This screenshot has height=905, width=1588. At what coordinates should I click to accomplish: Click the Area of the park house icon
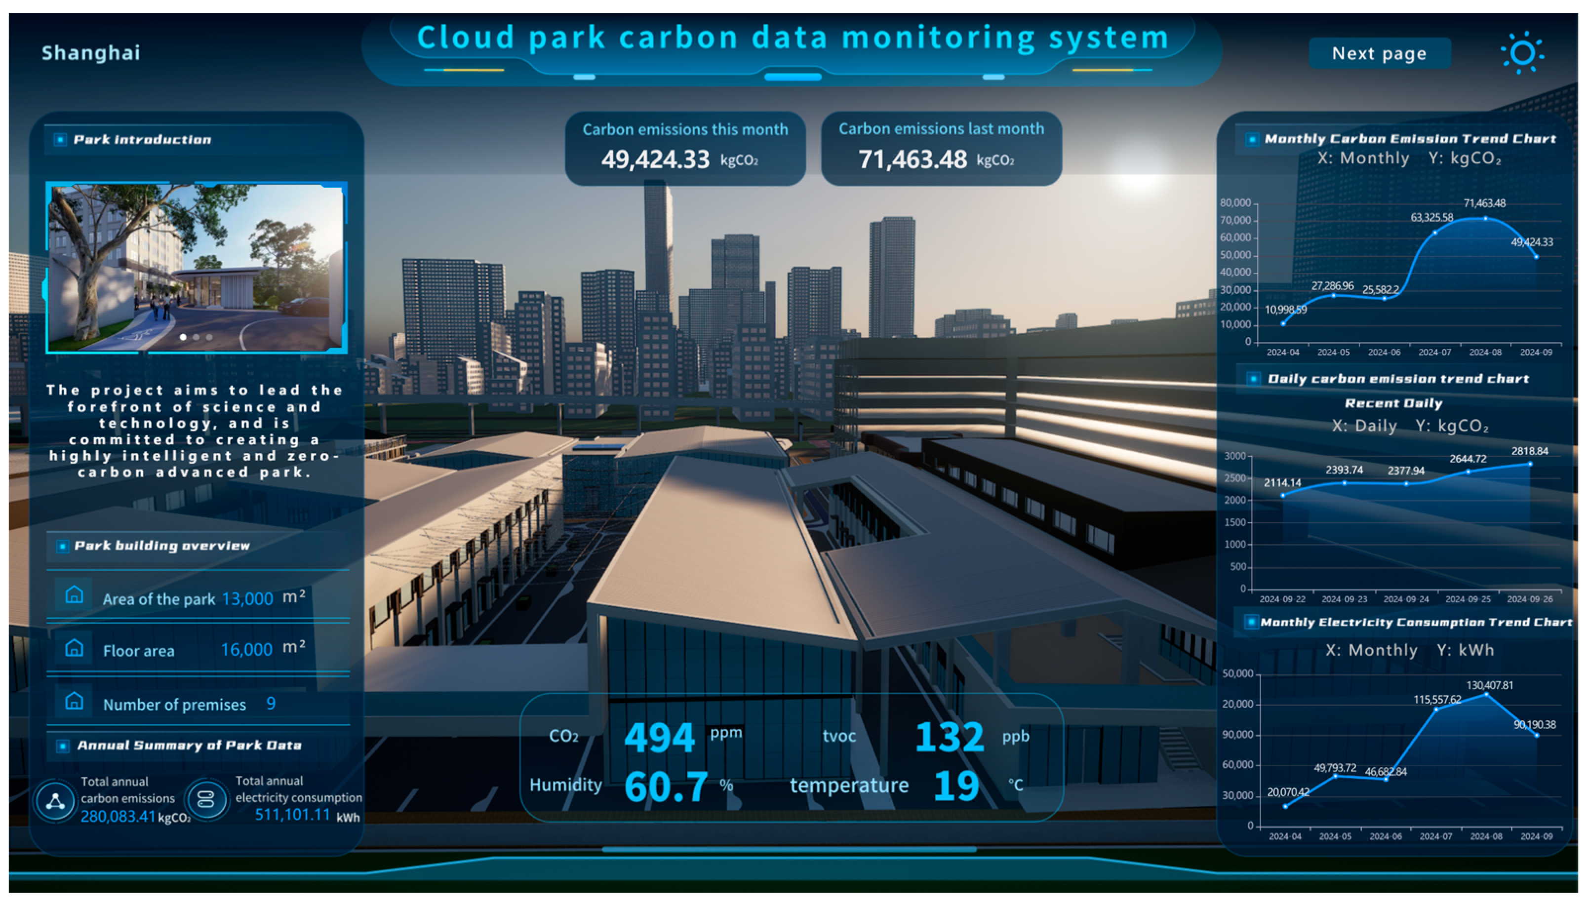pos(74,595)
